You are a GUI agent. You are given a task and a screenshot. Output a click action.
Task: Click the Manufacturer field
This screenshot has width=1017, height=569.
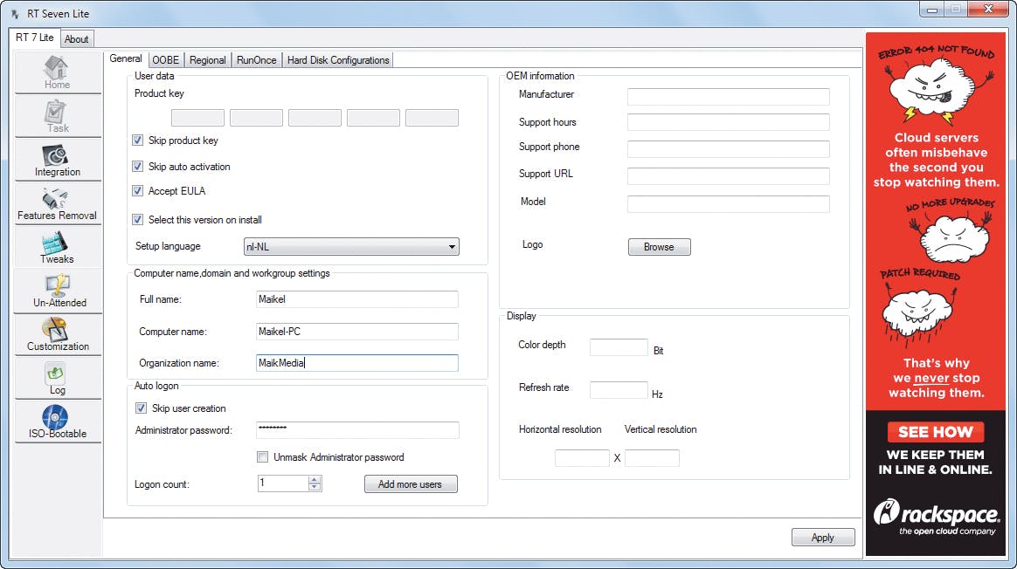pyautogui.click(x=729, y=97)
